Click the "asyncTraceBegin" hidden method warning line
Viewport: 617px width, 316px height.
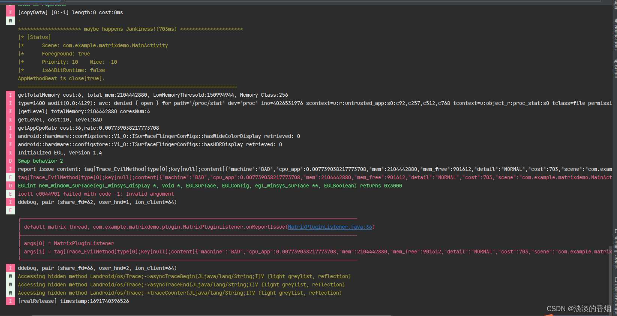(x=185, y=276)
